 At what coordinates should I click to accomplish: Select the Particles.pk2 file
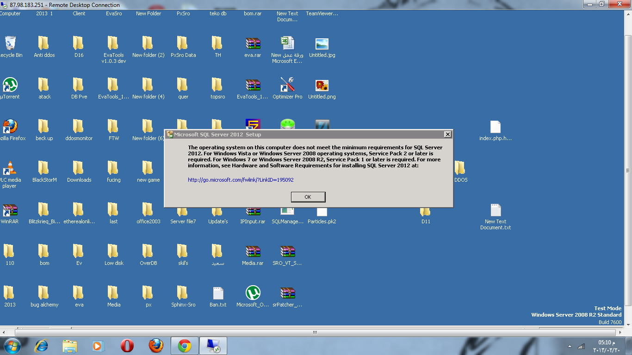click(322, 216)
